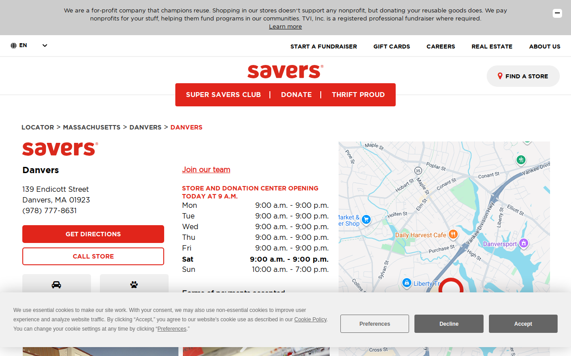Open the Donate tab
The height and width of the screenshot is (356, 571).
(x=296, y=95)
